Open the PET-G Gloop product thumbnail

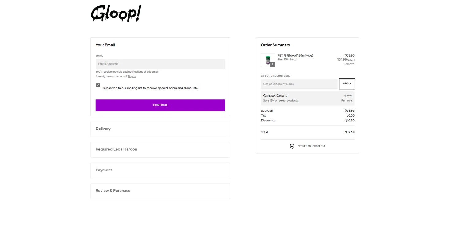pos(268,60)
